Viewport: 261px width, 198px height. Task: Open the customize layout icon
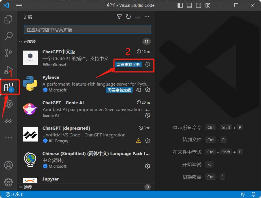pyautogui.click(x=208, y=5)
